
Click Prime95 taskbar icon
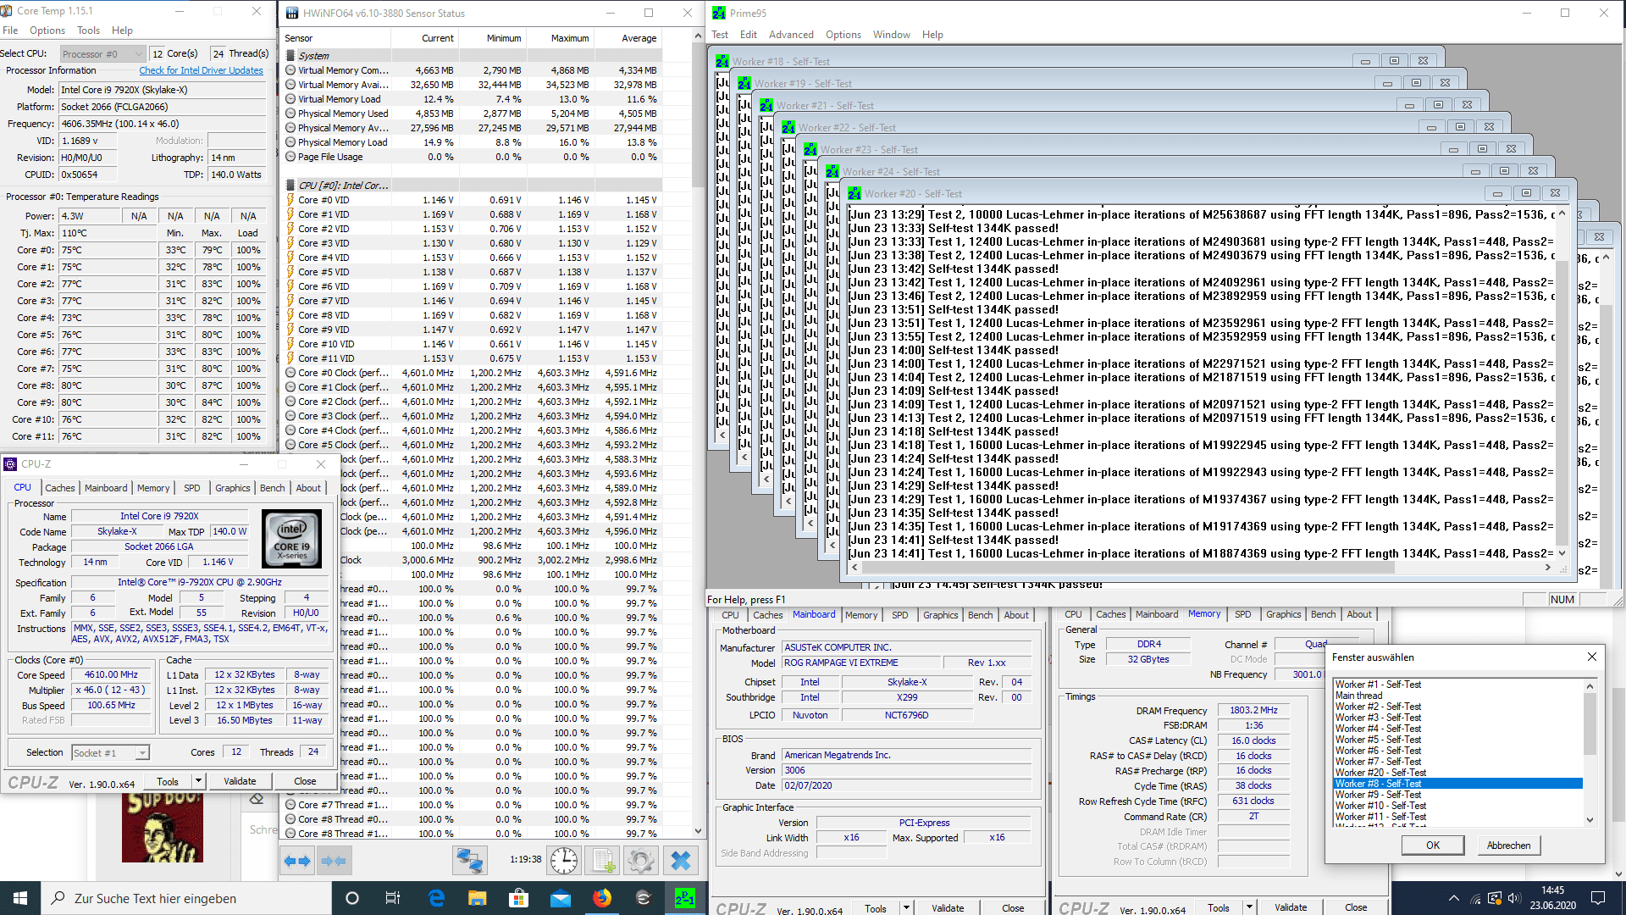click(x=684, y=898)
